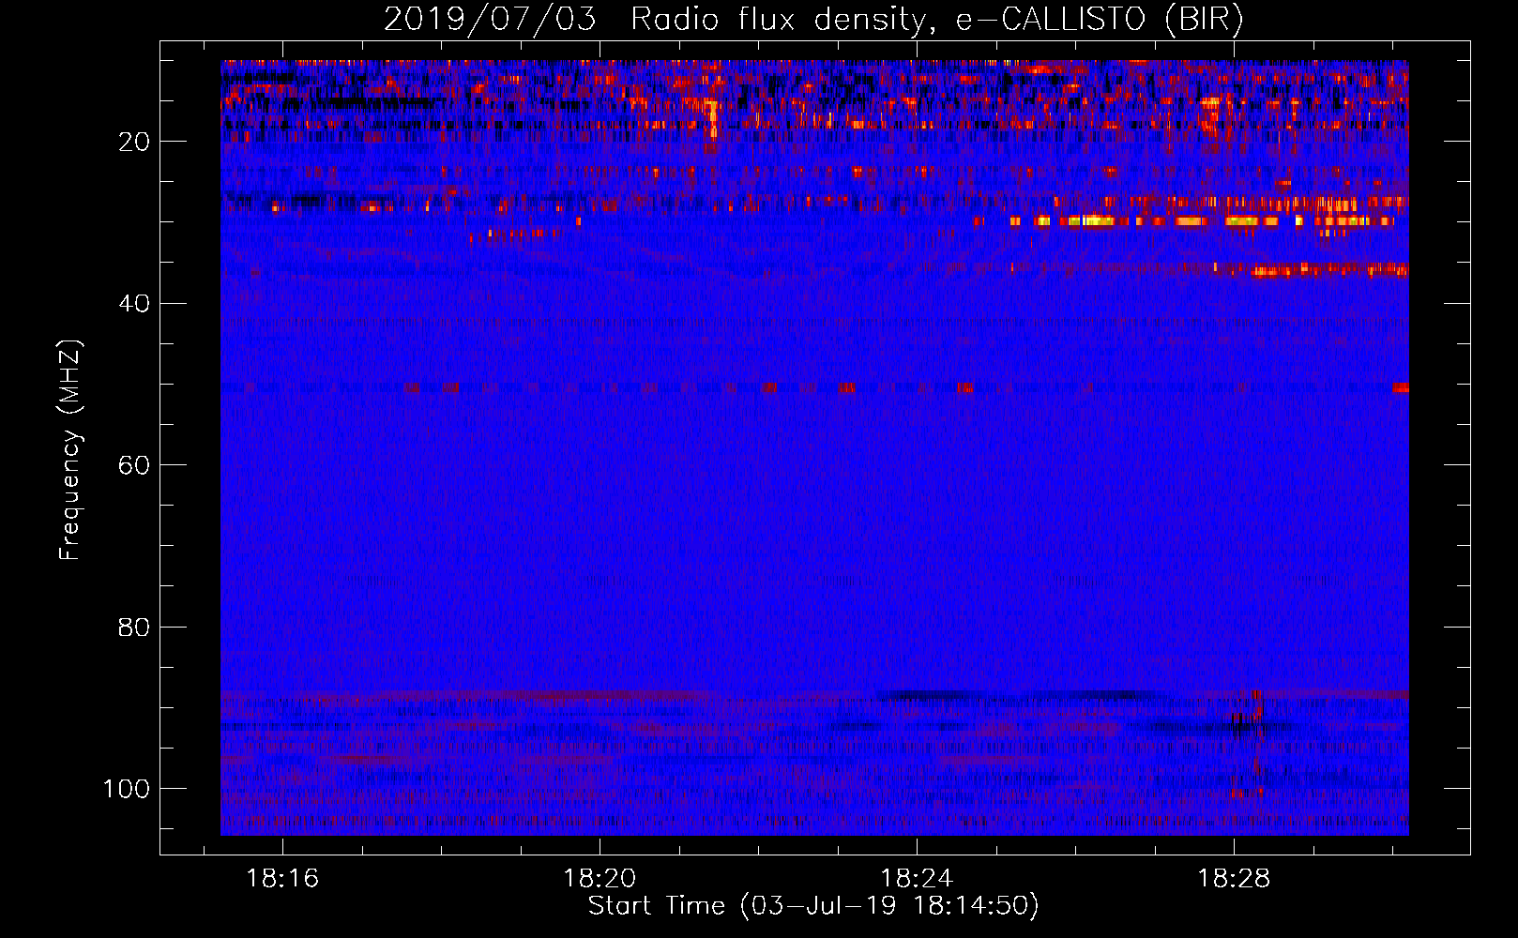Click the red emission streak near 36 MHz
This screenshot has height=938, width=1518.
tap(1332, 270)
